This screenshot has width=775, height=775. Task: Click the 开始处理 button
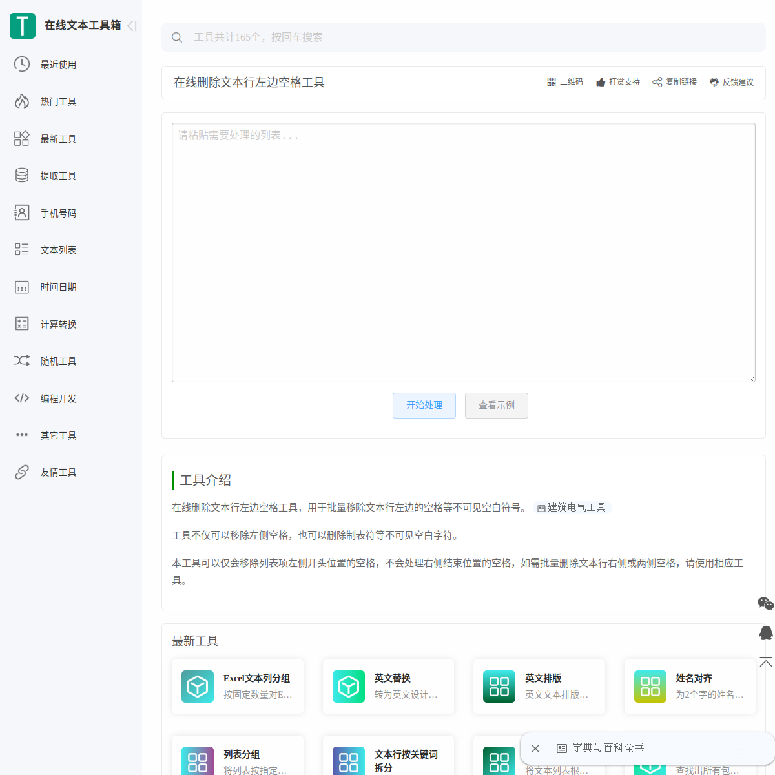coord(424,406)
